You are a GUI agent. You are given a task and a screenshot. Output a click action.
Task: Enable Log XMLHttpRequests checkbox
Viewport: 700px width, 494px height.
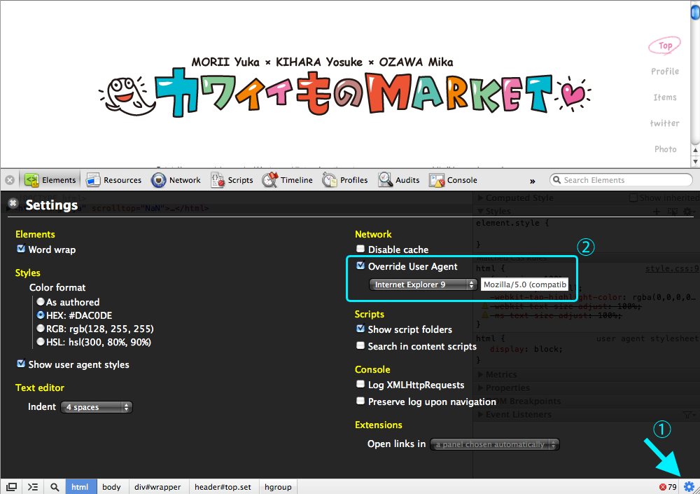coord(360,384)
